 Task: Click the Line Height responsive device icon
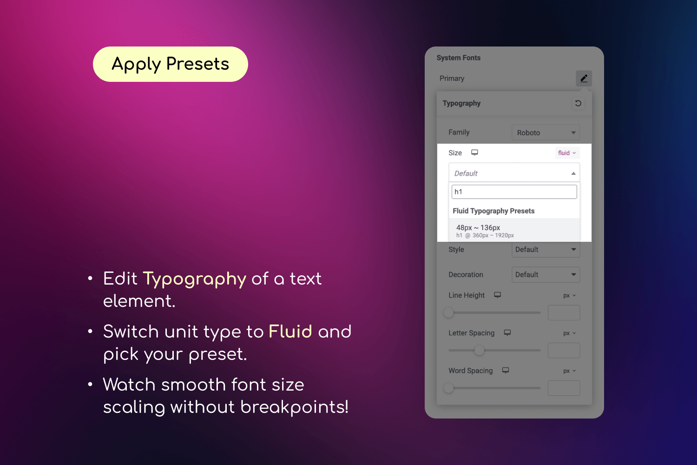pyautogui.click(x=497, y=295)
